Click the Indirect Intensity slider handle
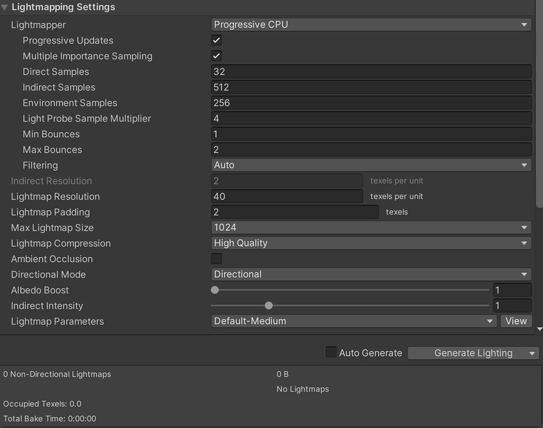The image size is (543, 428). [269, 306]
